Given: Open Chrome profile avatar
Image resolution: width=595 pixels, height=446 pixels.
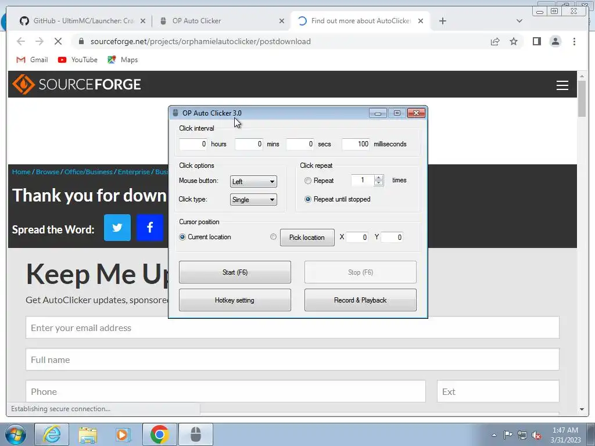Looking at the screenshot, I should click(x=555, y=41).
